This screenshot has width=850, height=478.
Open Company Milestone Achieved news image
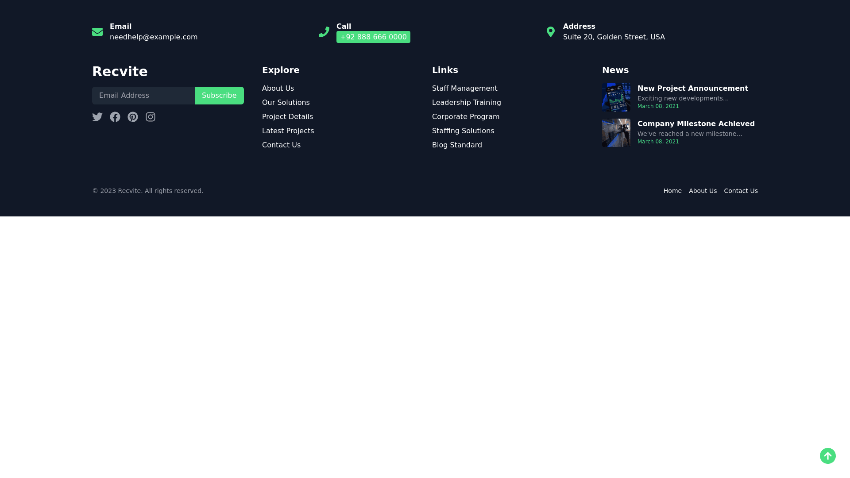[x=616, y=133]
